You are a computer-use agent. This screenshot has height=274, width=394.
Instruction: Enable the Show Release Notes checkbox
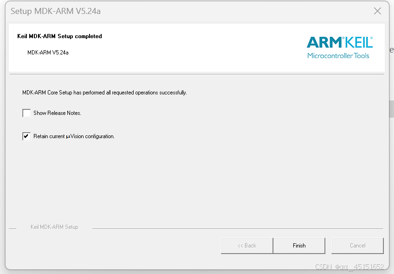tap(26, 113)
